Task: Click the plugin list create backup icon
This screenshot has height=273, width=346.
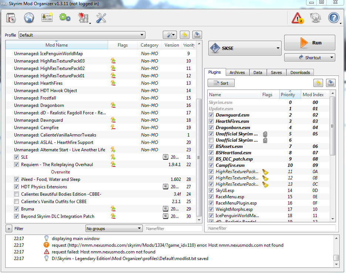Action: (330, 83)
